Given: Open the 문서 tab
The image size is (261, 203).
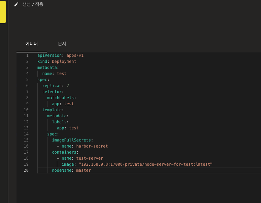Looking at the screenshot, I should pos(62,44).
